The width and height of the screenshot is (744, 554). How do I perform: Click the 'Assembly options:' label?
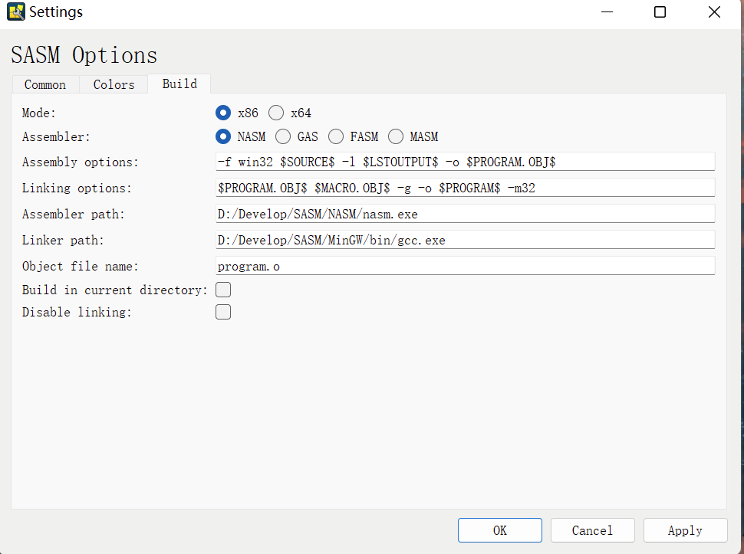click(x=81, y=162)
